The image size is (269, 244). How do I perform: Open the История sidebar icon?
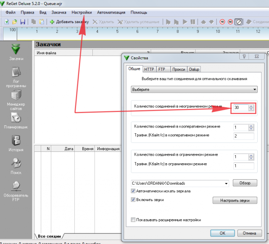pos(16,142)
